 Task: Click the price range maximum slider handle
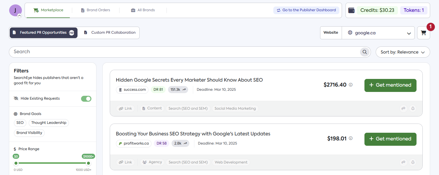click(x=88, y=163)
